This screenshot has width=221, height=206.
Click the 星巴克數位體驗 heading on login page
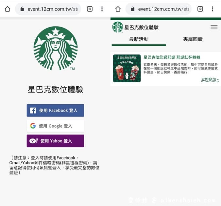click(x=55, y=89)
